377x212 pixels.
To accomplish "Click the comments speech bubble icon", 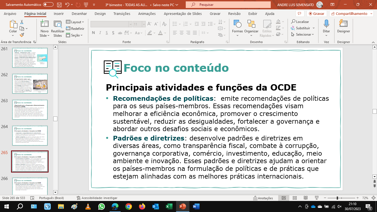I will [299, 14].
